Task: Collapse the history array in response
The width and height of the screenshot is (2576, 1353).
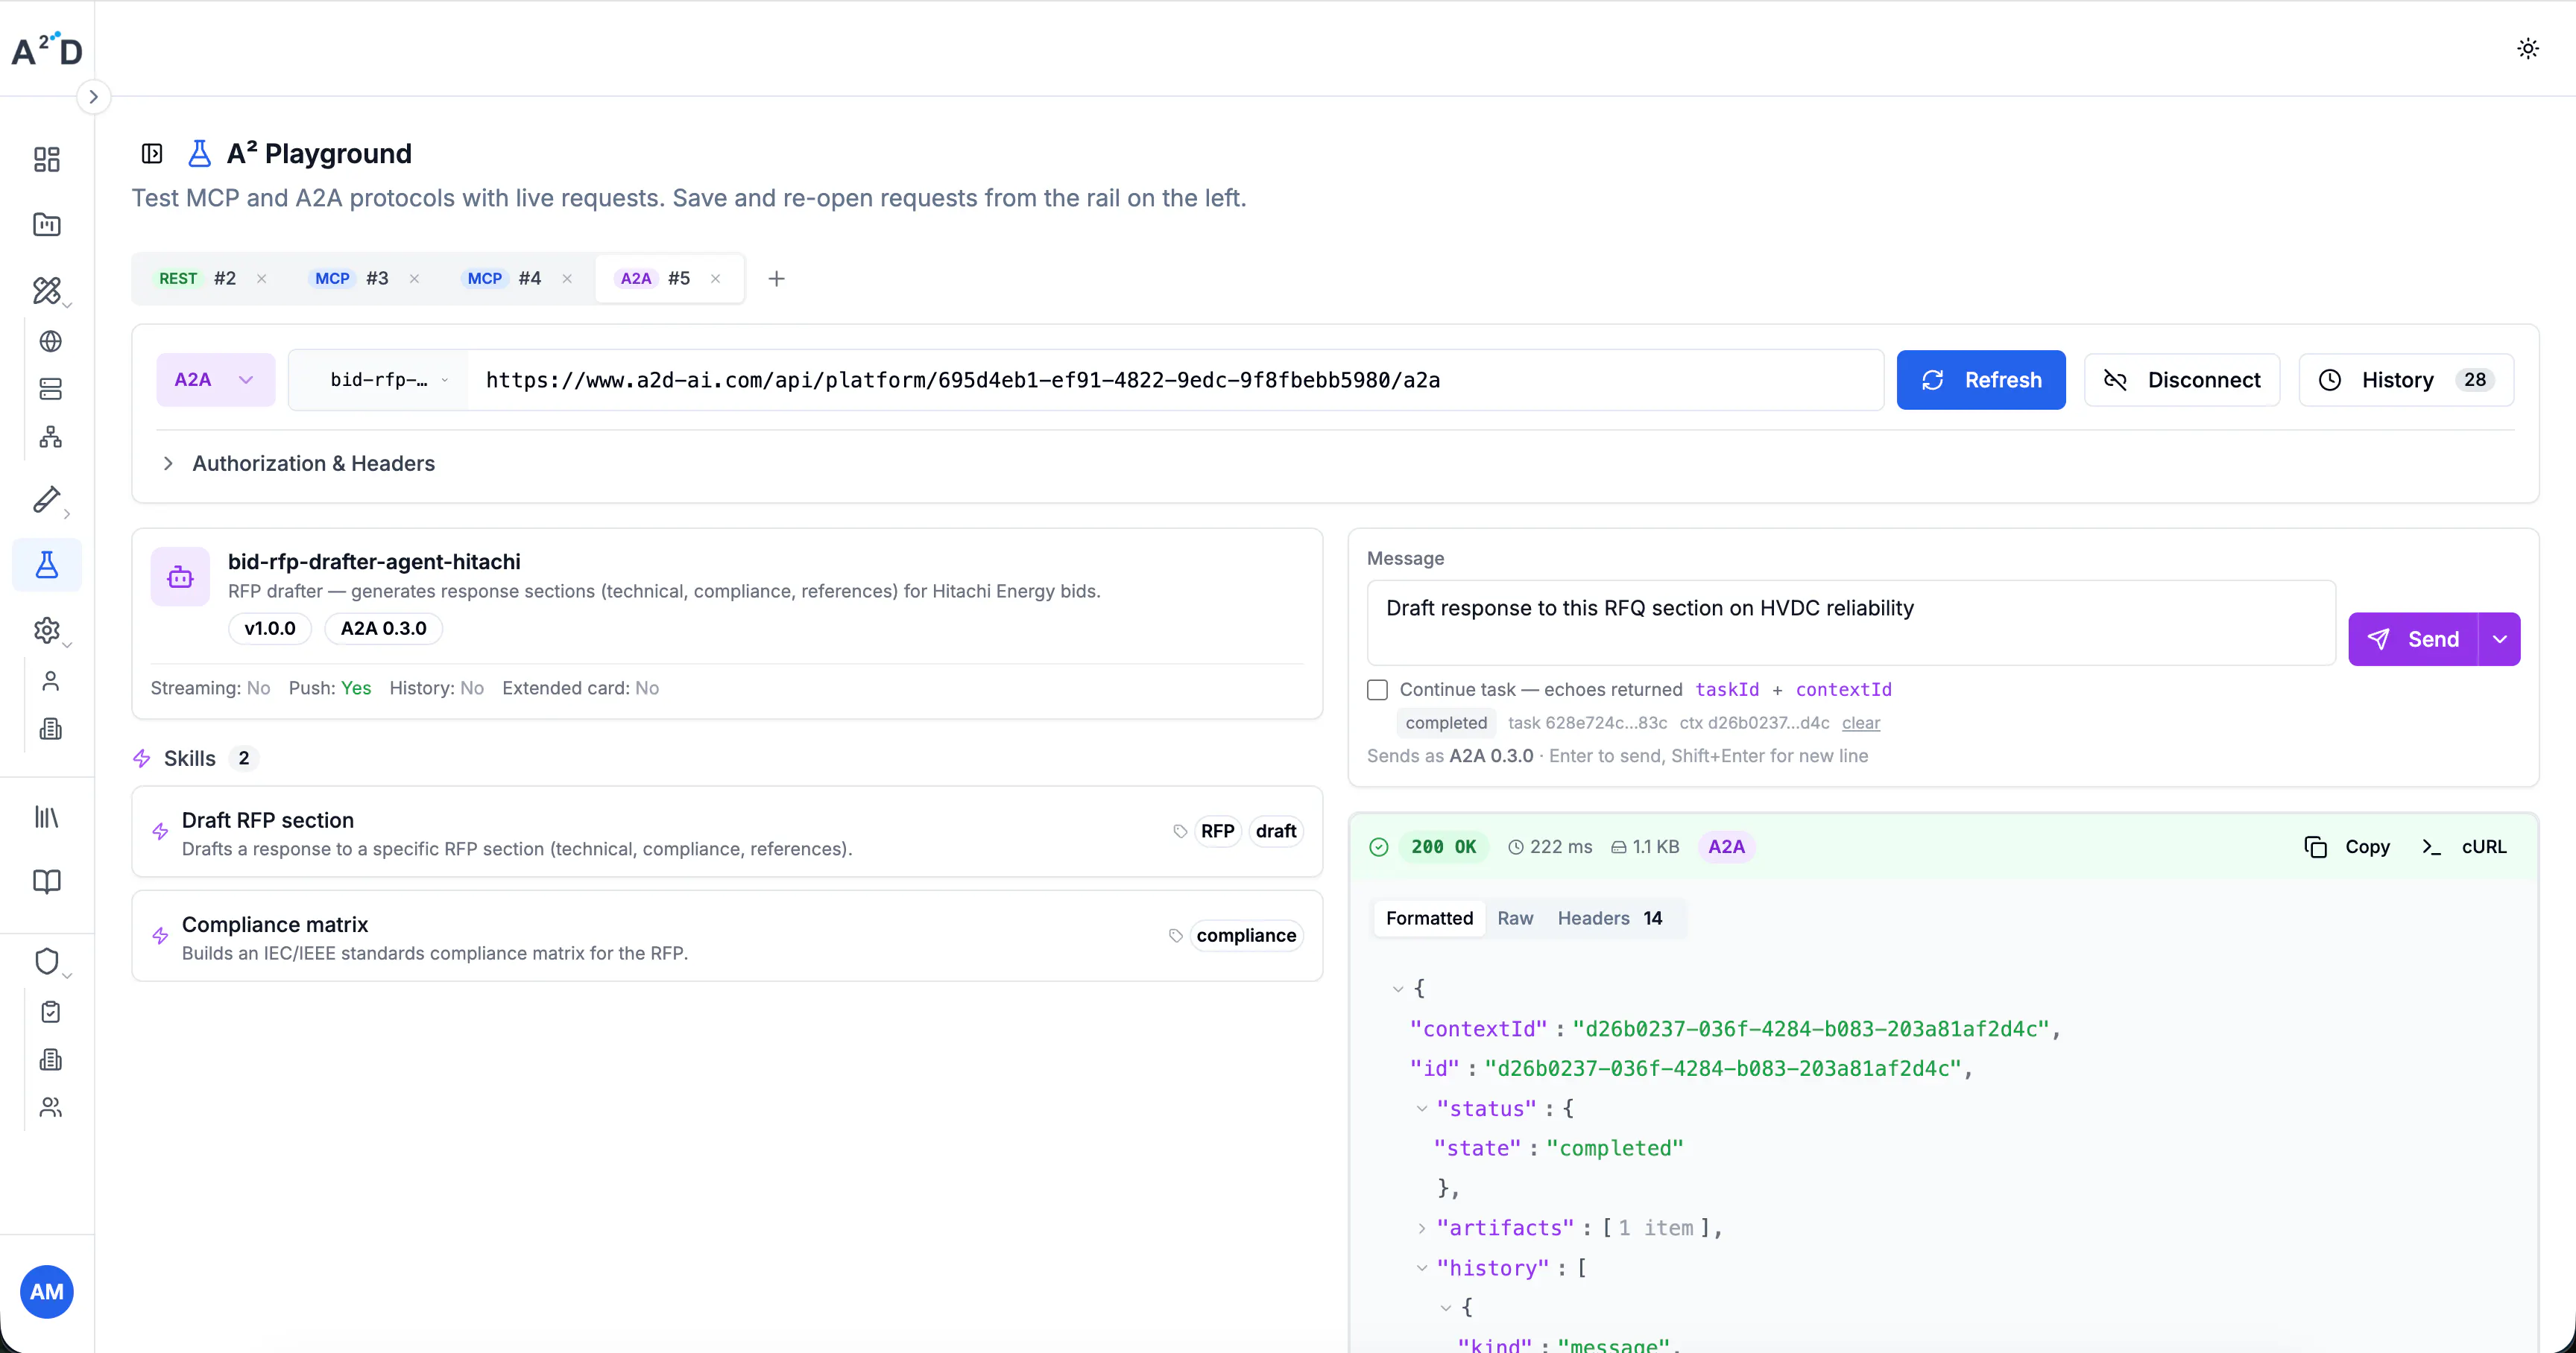Action: coord(1421,1268)
